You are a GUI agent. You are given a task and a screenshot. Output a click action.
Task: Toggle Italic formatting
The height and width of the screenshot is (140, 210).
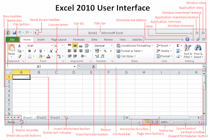(35, 51)
